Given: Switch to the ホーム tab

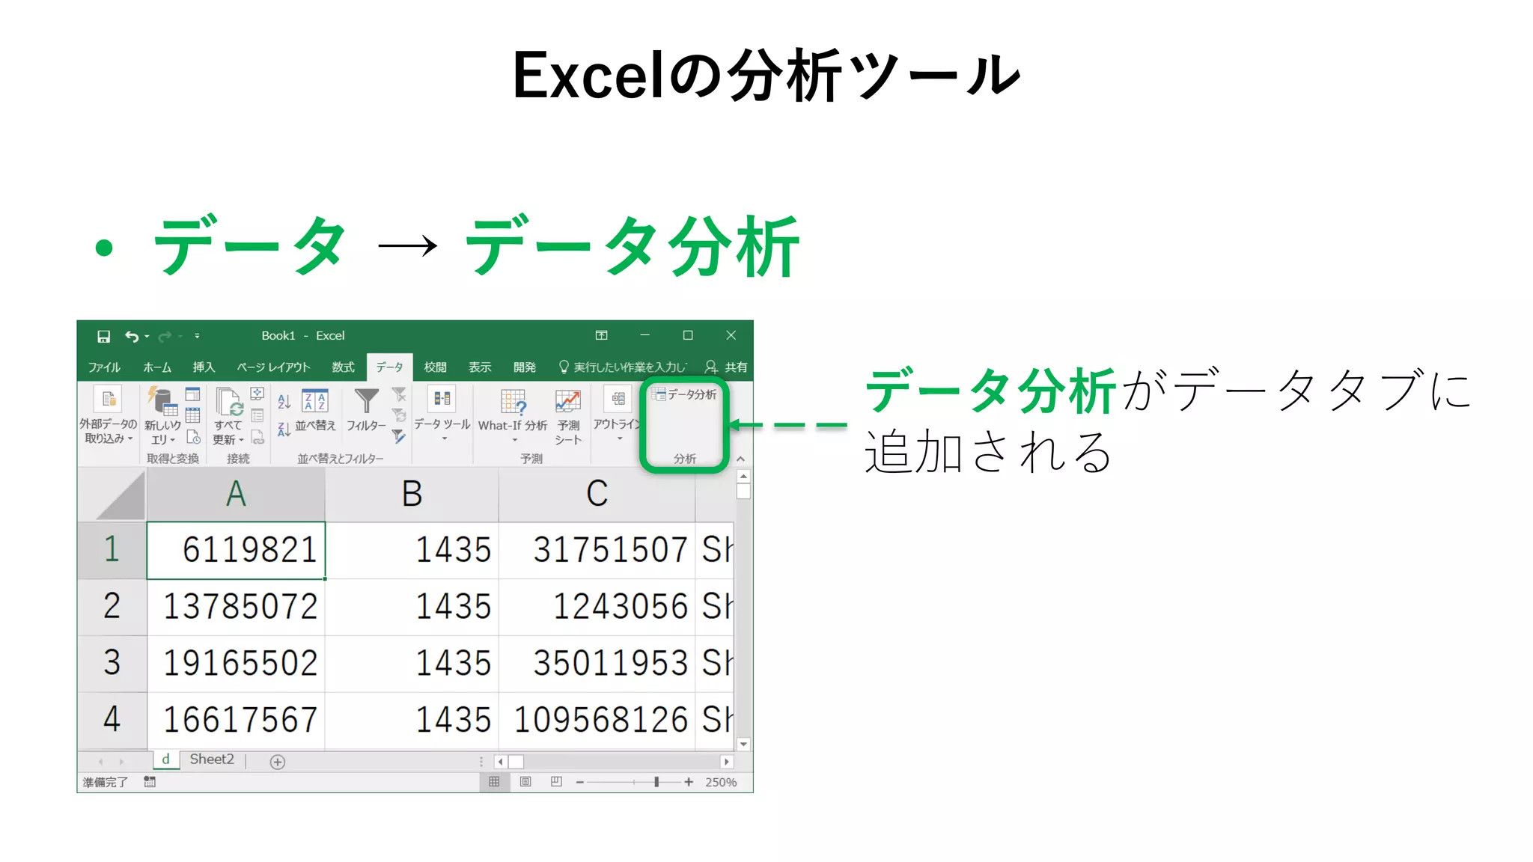Looking at the screenshot, I should point(157,367).
